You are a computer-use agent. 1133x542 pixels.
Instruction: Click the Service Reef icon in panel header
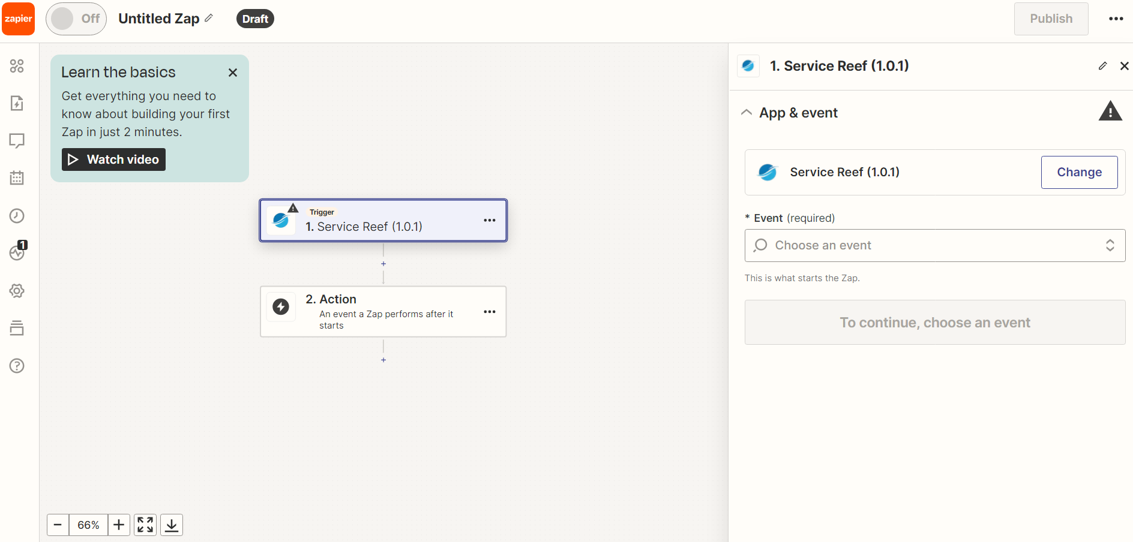pos(748,66)
